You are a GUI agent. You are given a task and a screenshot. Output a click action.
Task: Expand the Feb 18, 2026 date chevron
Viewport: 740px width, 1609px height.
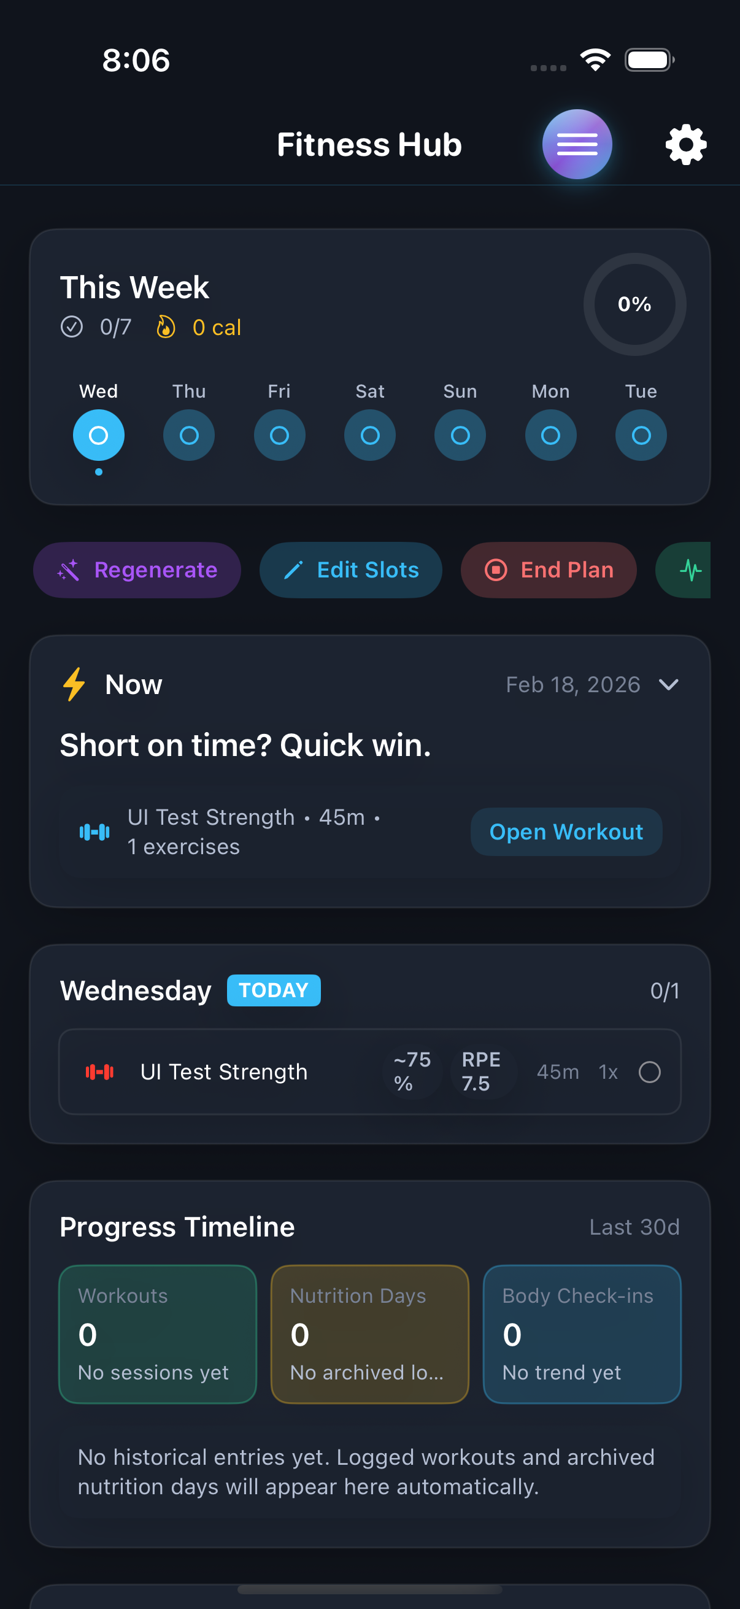[670, 685]
